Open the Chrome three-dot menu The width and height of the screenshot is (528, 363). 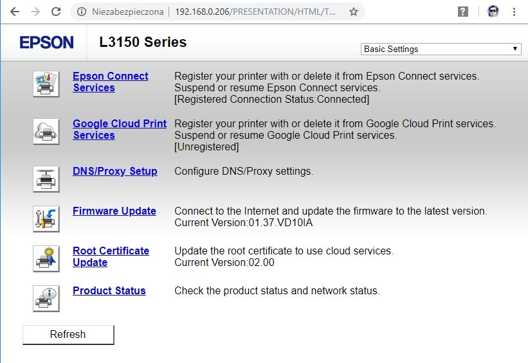point(514,12)
